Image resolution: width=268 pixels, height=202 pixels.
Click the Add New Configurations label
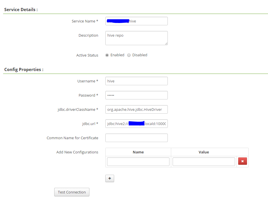click(x=77, y=152)
